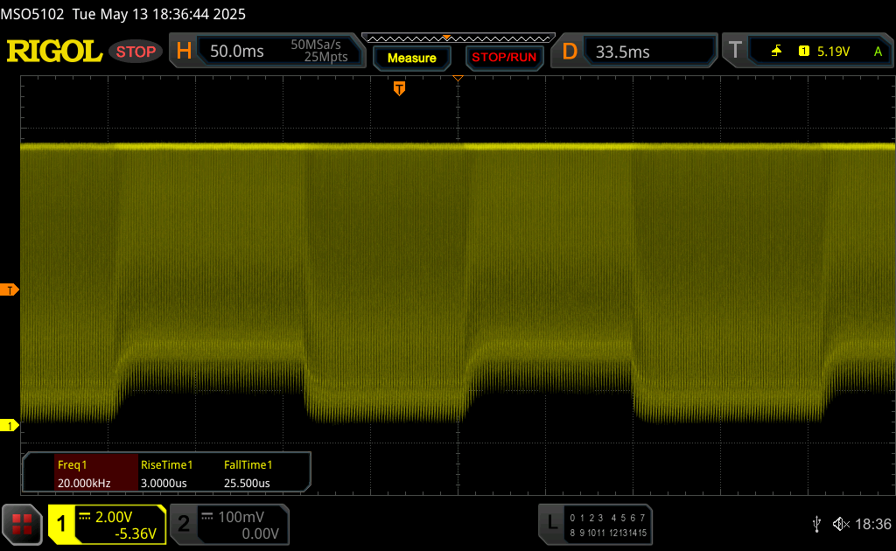896x551 pixels.
Task: Tap channel 2 0.00V offset value
Action: [x=260, y=534]
